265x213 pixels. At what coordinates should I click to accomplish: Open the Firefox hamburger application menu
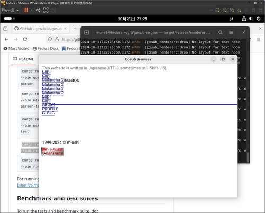click(x=259, y=39)
